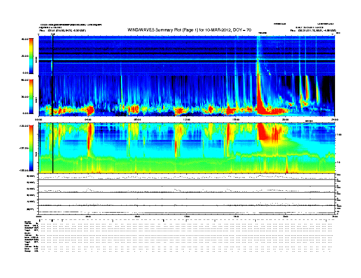Click the rotated RAD1 axis label

[36, 99]
